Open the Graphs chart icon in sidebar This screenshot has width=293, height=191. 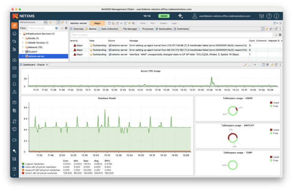(x=14, y=68)
